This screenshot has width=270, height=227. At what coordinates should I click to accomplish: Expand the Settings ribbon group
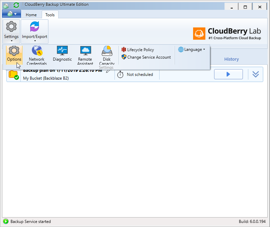point(12,32)
